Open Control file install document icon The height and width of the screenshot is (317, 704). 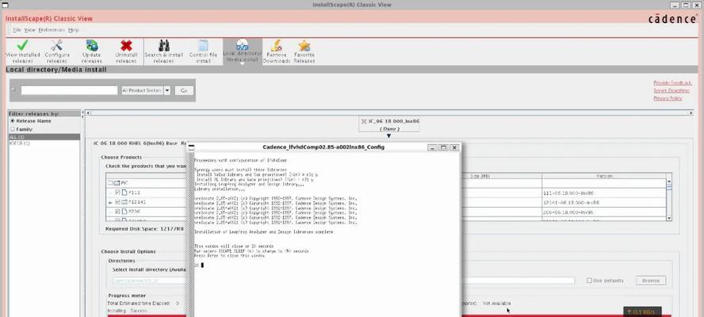coord(204,45)
